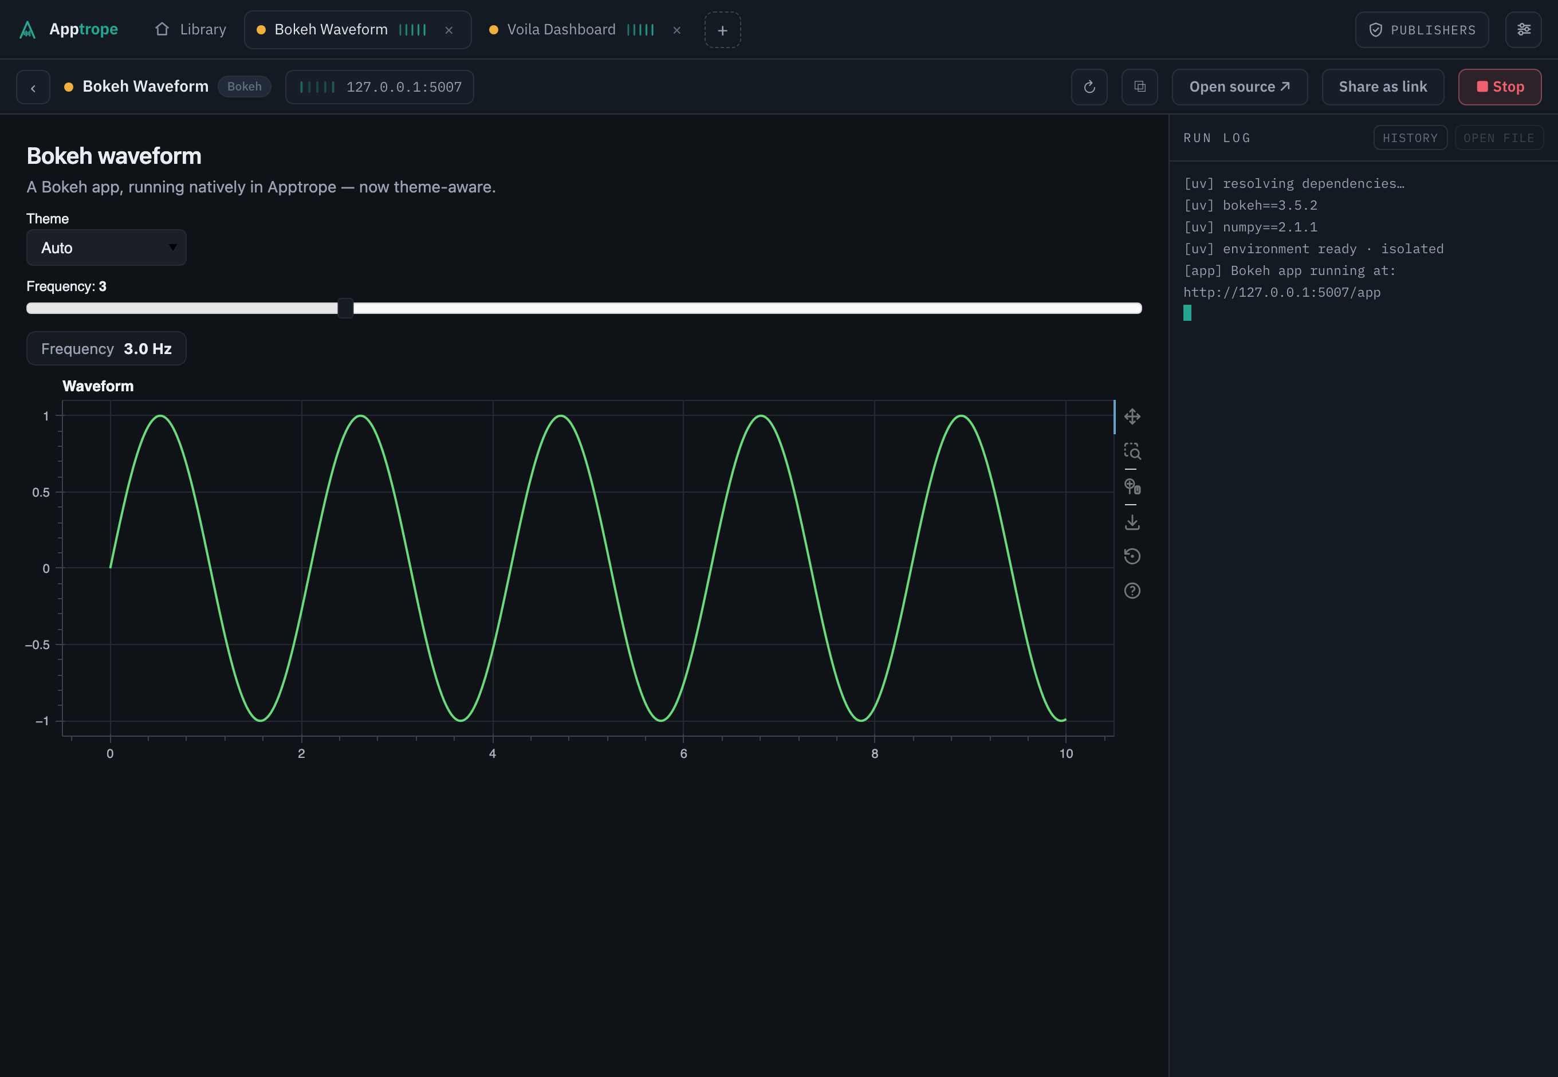
Task: Close the Voila Dashboard tab
Action: 677,30
